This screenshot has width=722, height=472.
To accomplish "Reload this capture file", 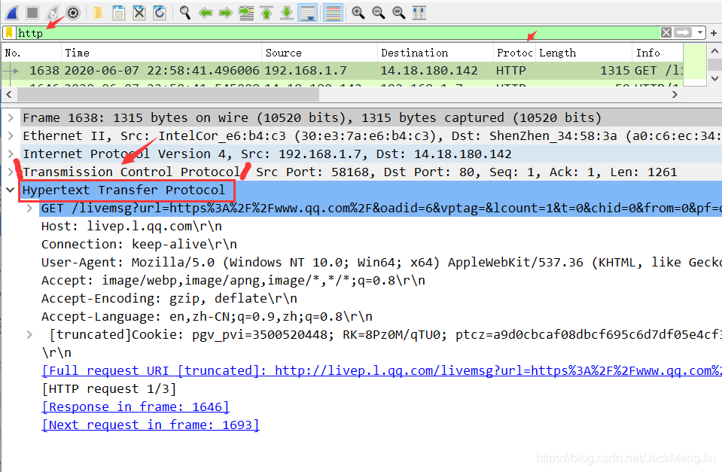I will (x=160, y=13).
